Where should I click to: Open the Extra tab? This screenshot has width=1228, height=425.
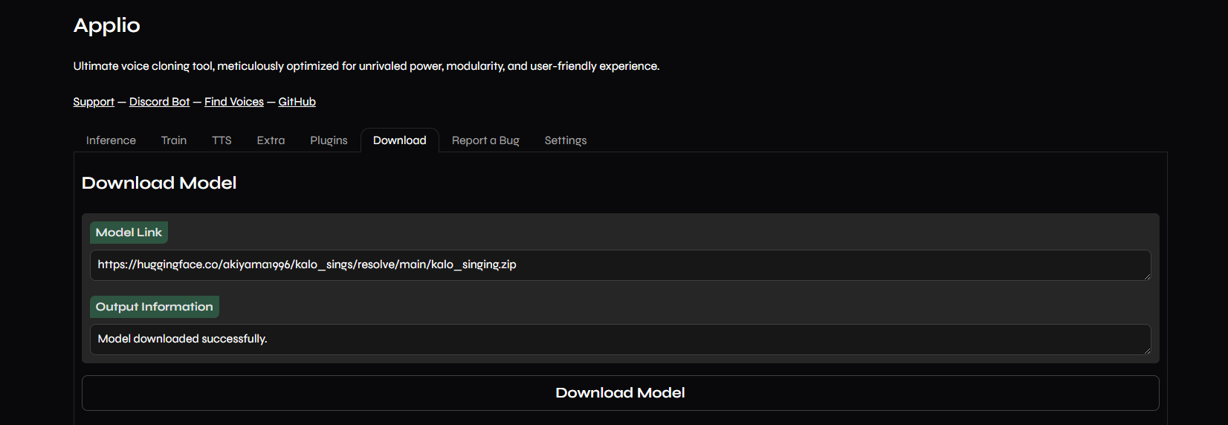271,140
